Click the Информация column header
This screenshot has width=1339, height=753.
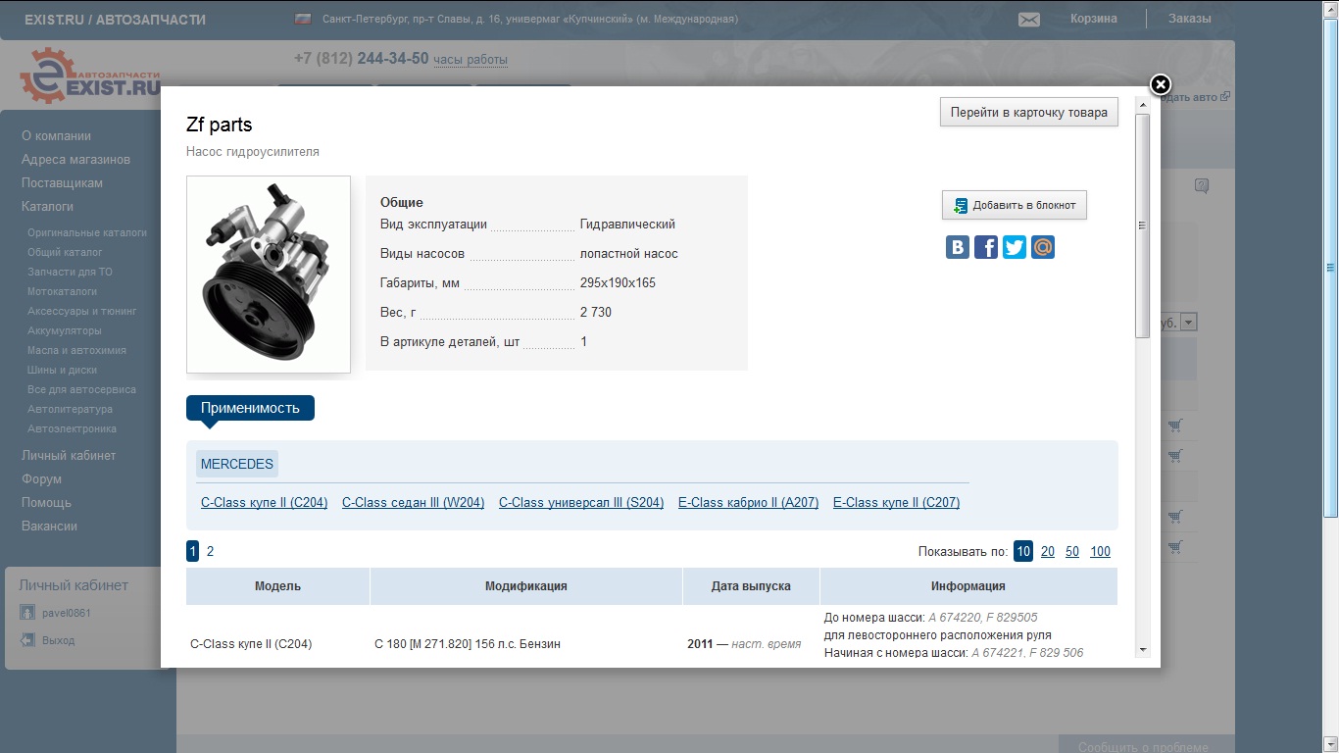pos(968,586)
